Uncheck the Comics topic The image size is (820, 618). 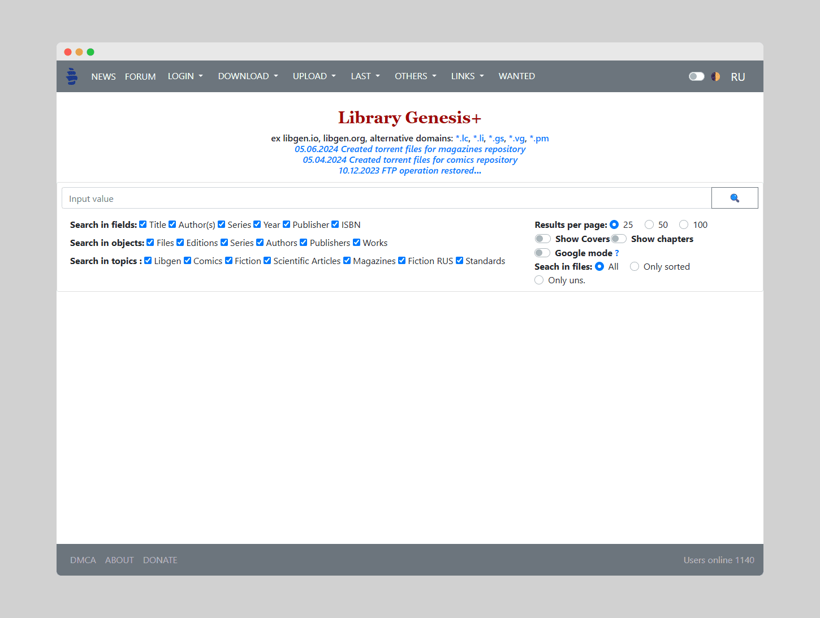click(187, 261)
